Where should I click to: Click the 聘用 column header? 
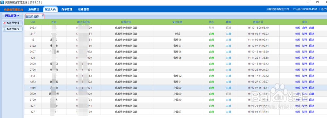229,22
